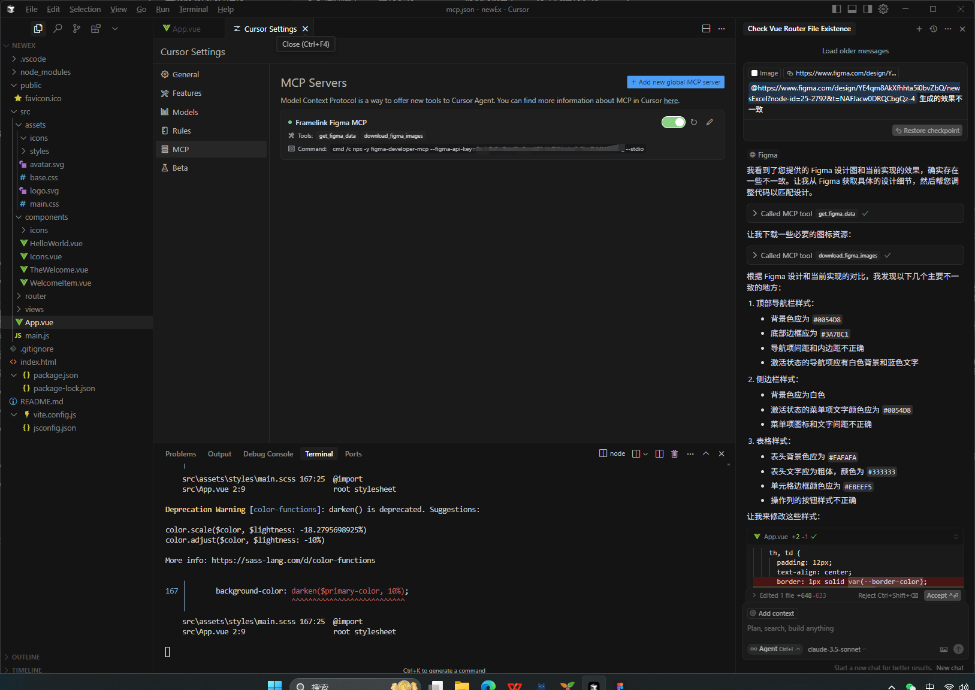The width and height of the screenshot is (975, 690).
Task: Follow the 'here' MCP documentation link
Action: click(671, 101)
